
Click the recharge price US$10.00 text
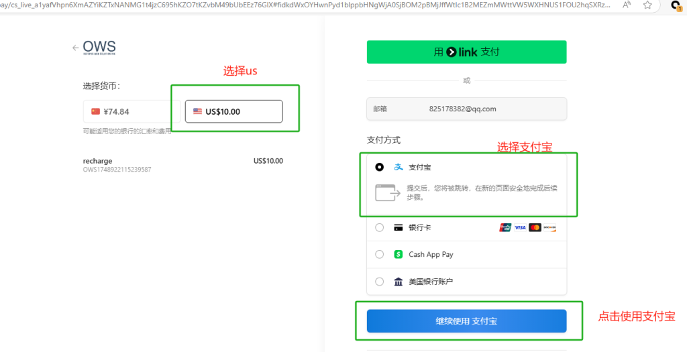[x=268, y=161]
